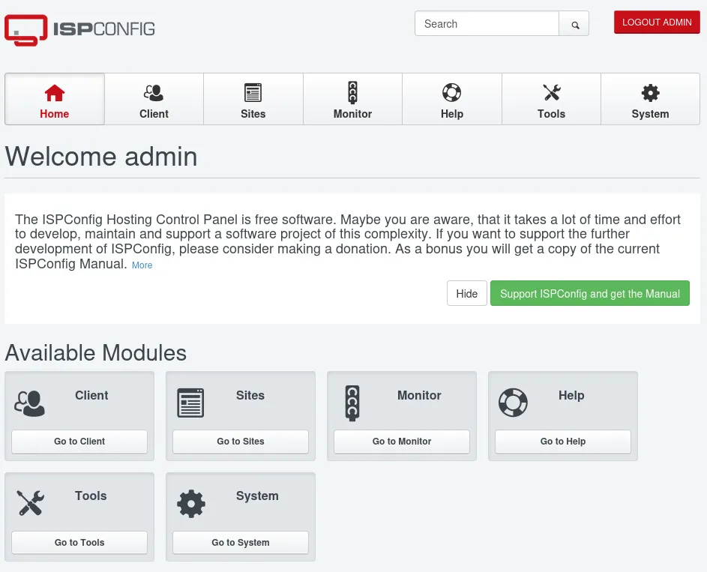Click Support ISPConfig and get the Manual
The width and height of the screenshot is (707, 572).
(590, 293)
